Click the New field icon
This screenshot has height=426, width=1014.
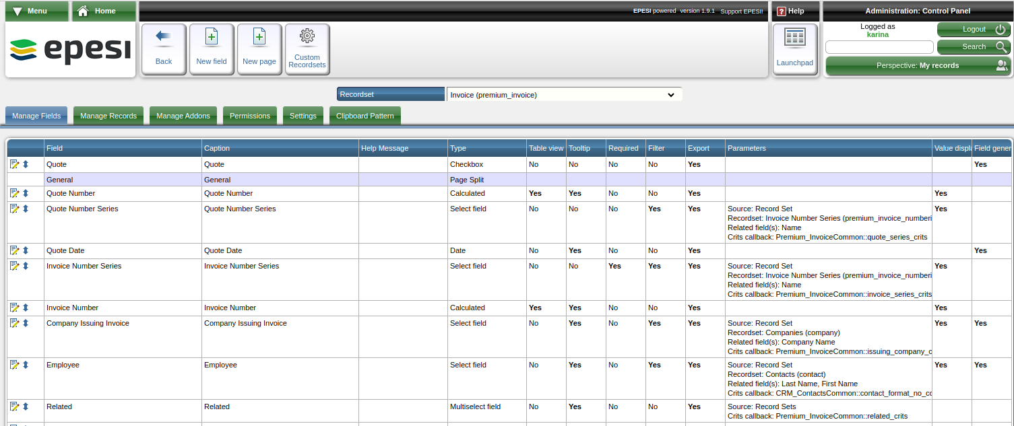click(212, 38)
